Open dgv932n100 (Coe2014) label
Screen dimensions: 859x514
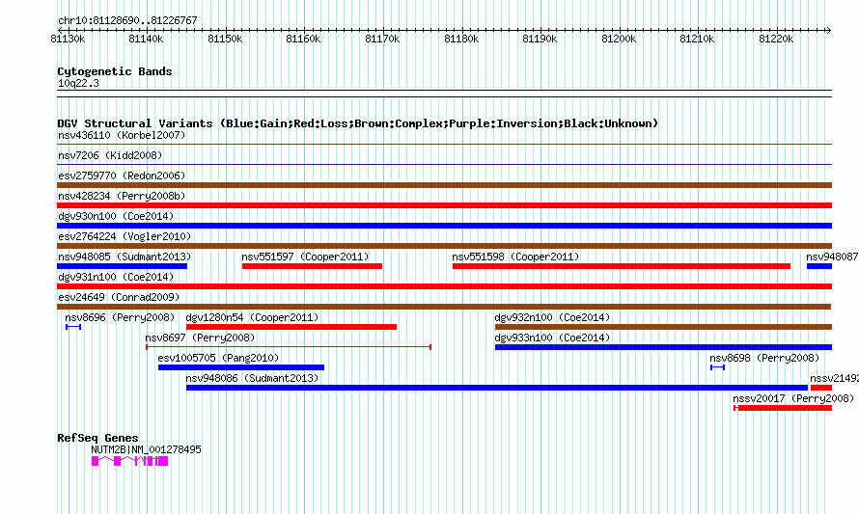pyautogui.click(x=552, y=317)
